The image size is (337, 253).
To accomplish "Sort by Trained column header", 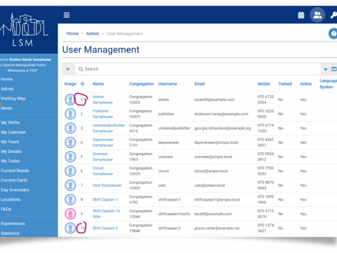I will pos(285,84).
